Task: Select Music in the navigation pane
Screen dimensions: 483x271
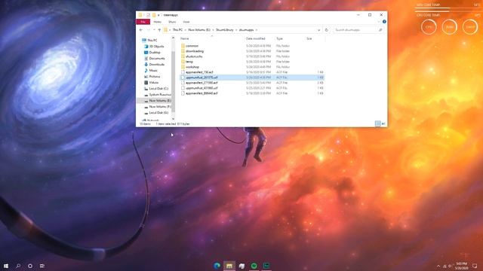Action: [x=153, y=70]
